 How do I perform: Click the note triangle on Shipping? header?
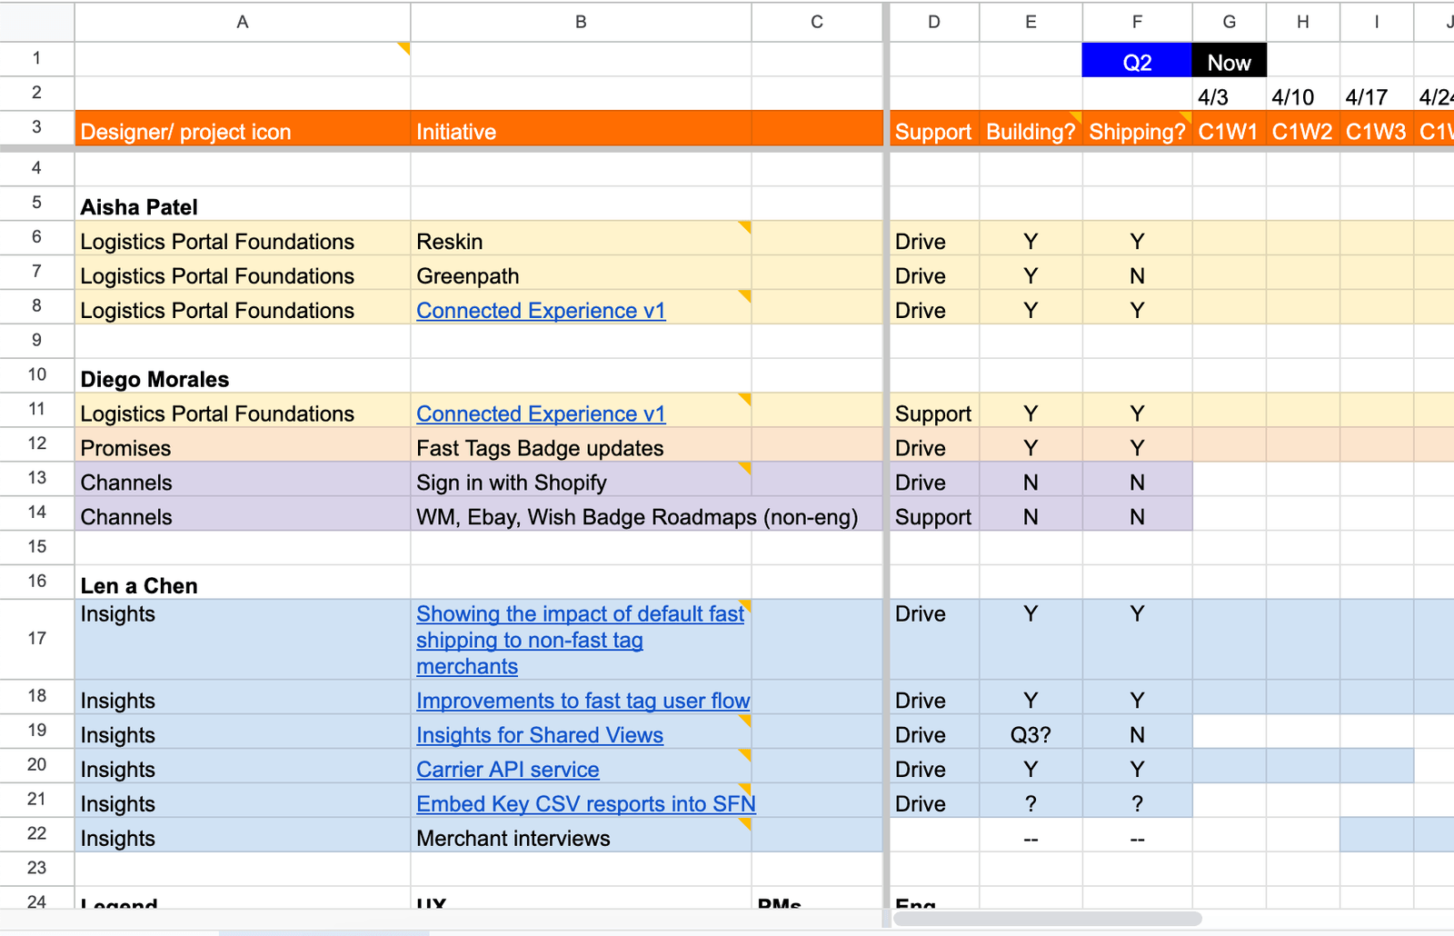pyautogui.click(x=1184, y=116)
